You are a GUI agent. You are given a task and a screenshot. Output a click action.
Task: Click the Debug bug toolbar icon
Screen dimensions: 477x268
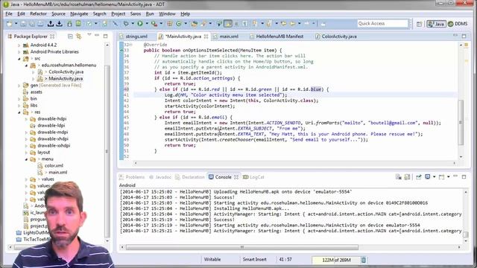[126, 24]
